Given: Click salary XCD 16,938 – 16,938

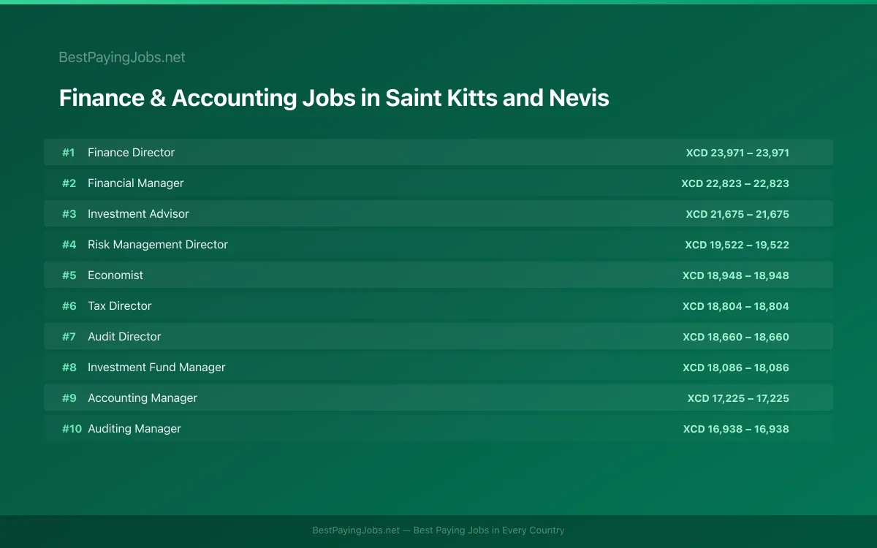Looking at the screenshot, I should coord(736,429).
